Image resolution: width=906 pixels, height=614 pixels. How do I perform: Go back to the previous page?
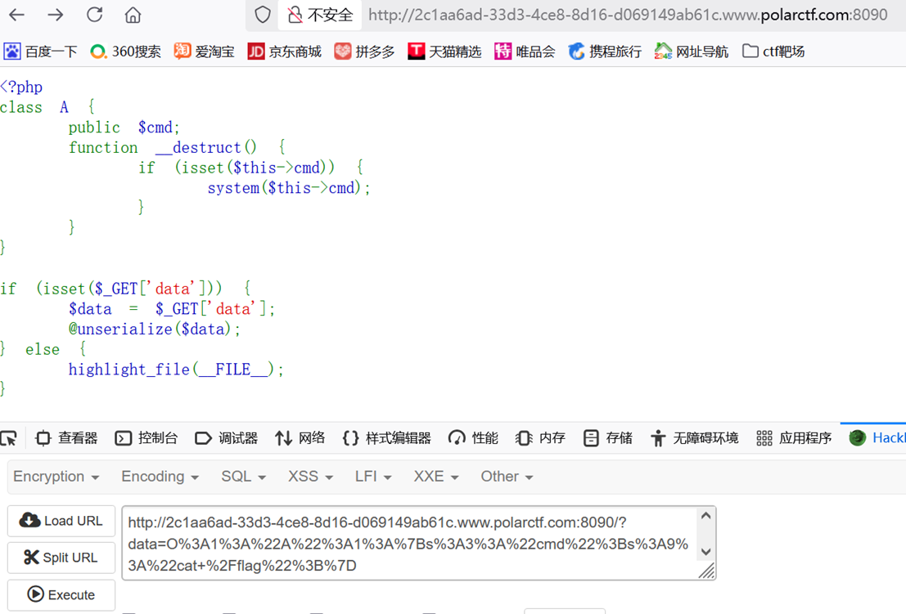18,14
